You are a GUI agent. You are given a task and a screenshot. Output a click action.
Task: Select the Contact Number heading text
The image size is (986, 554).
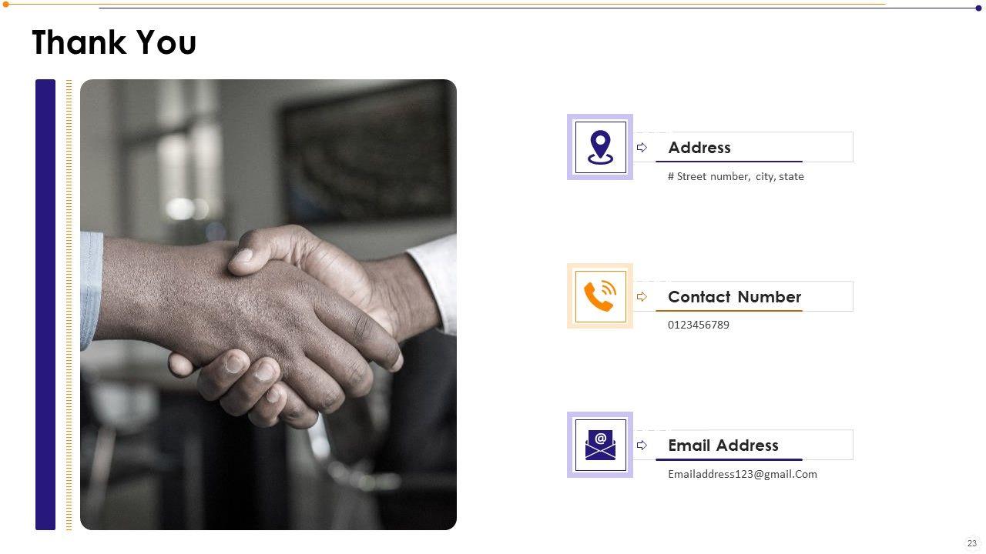pyautogui.click(x=734, y=297)
